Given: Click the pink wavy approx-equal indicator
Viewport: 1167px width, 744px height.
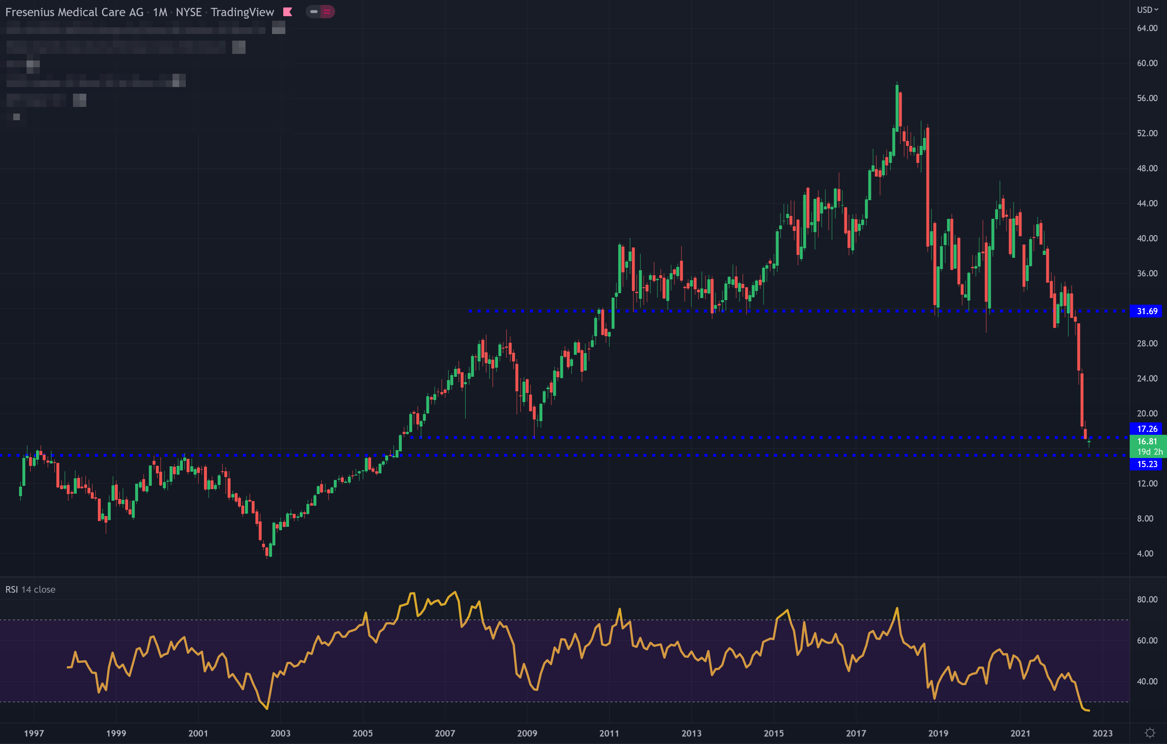Looking at the screenshot, I should click(x=327, y=12).
